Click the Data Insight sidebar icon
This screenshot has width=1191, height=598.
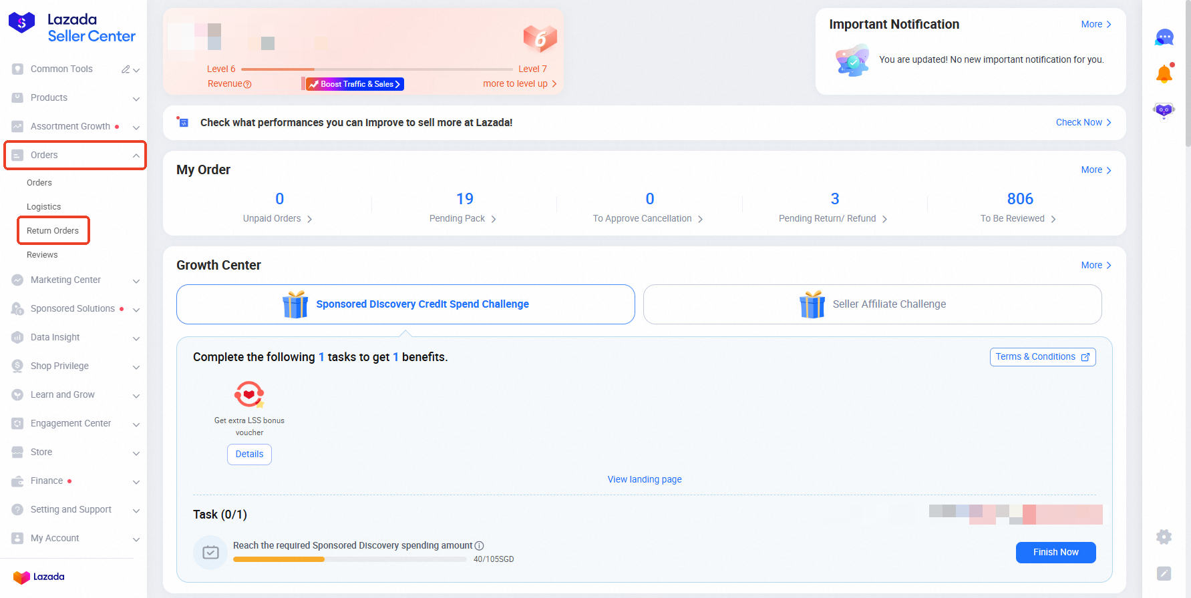(17, 337)
